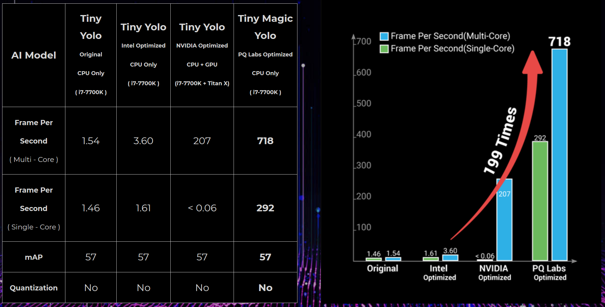
Task: Click the small blue 3.60 Intel bar
Action: coord(450,258)
